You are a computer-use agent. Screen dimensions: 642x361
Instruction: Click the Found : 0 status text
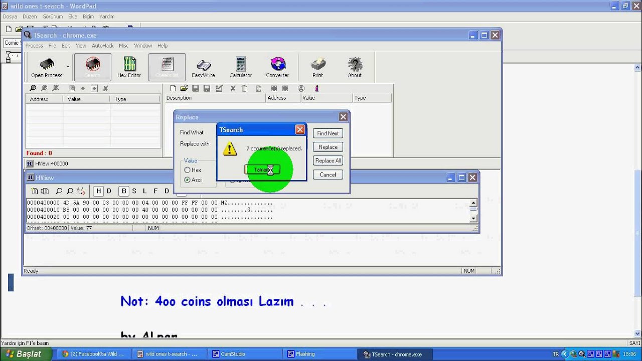coord(39,153)
